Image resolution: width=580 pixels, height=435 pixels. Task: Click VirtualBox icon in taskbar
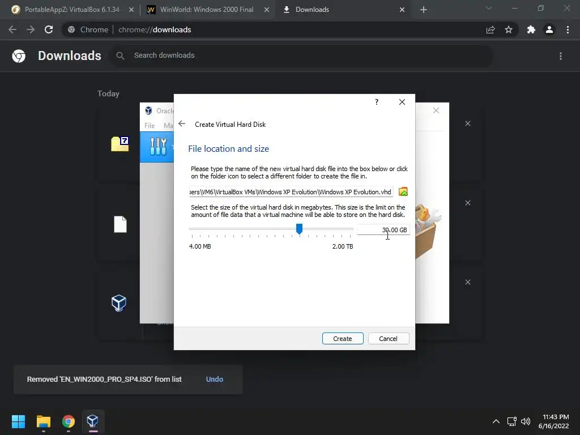pos(93,421)
